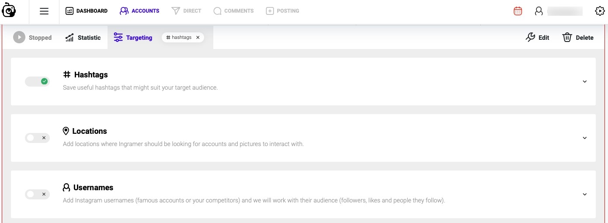Expand the Usernames section chevron
This screenshot has height=223, width=608.
pos(585,194)
